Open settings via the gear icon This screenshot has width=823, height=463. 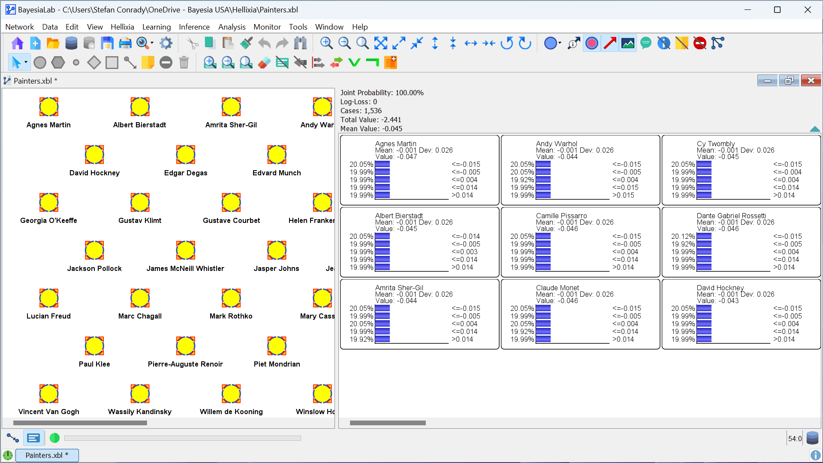point(166,43)
